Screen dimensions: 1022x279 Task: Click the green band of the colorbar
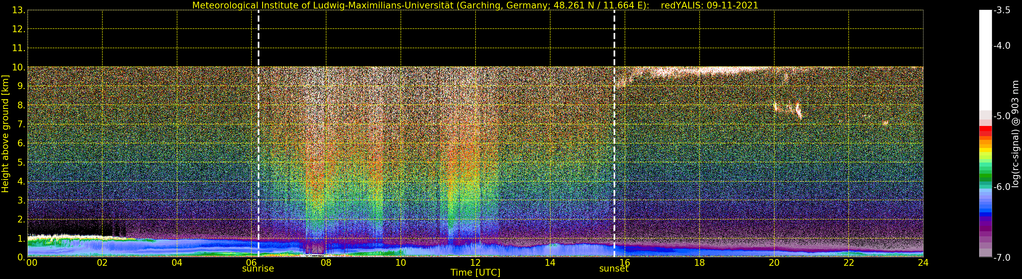pyautogui.click(x=985, y=177)
